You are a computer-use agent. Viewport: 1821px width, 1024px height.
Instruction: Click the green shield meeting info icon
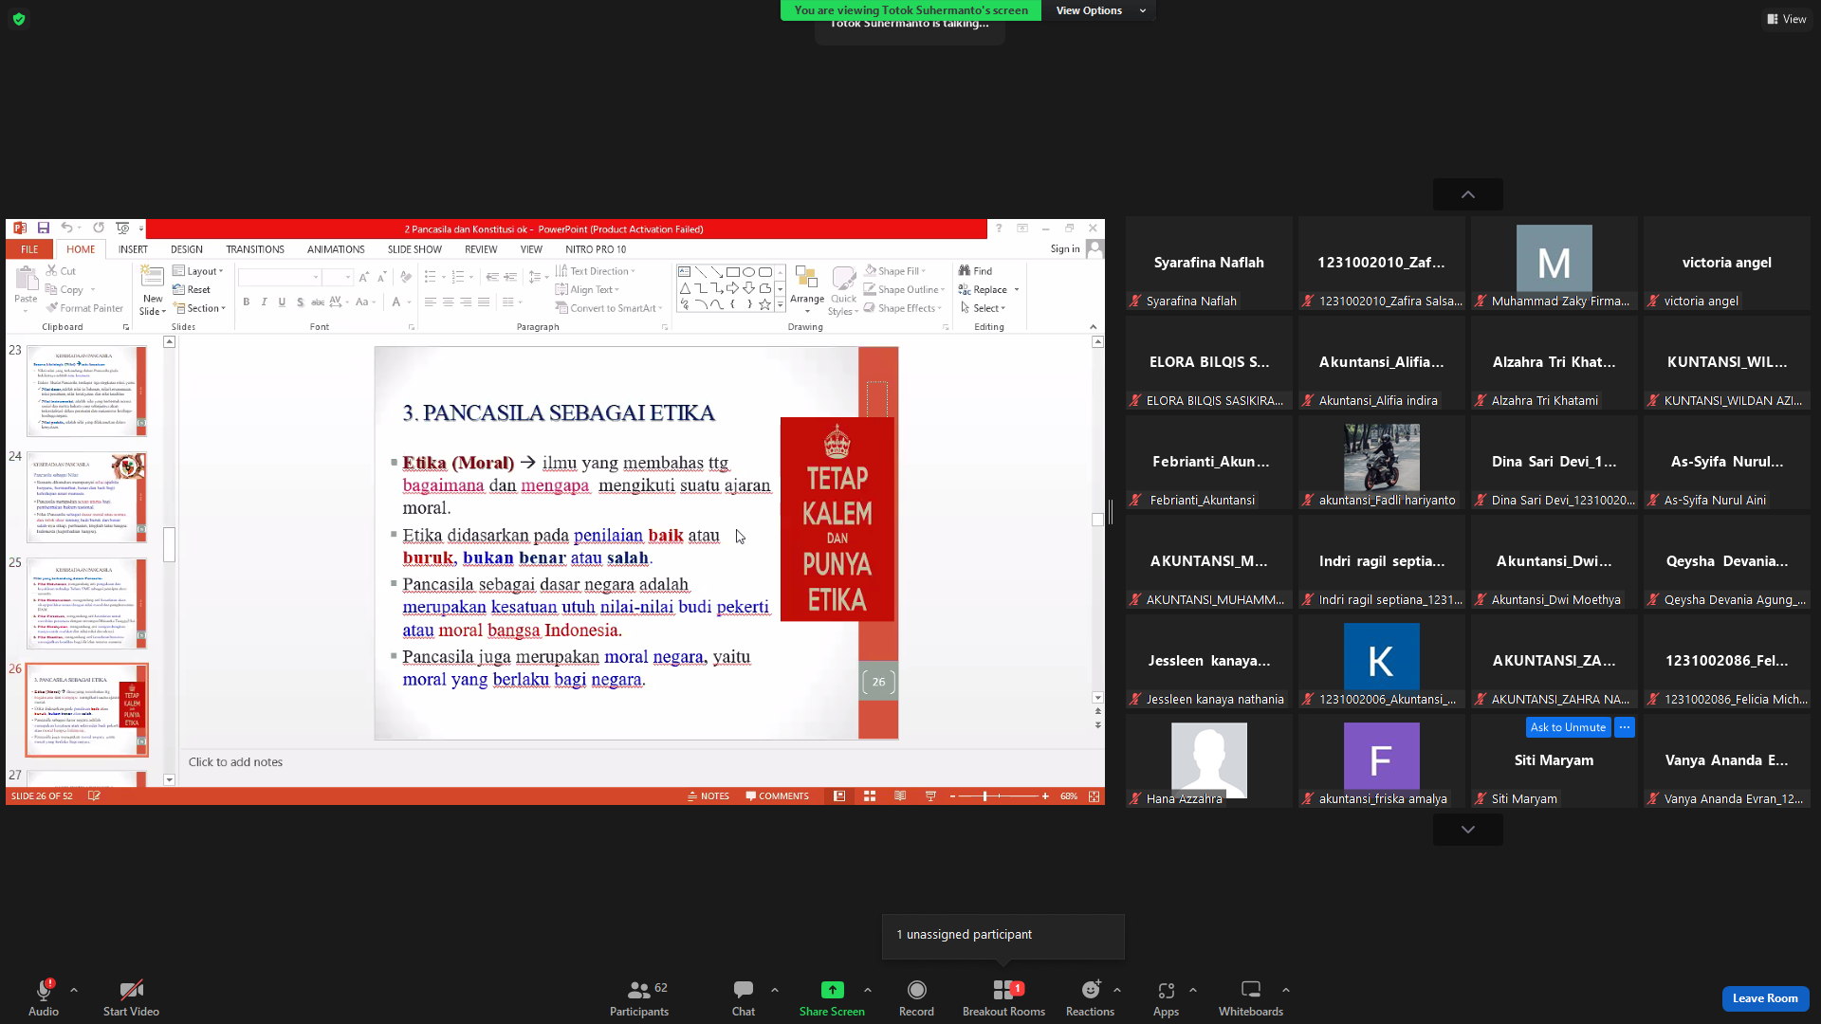(19, 19)
